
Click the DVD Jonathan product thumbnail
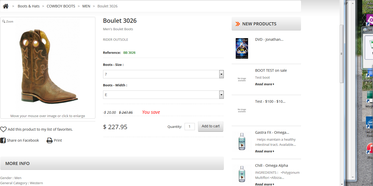pyautogui.click(x=242, y=48)
